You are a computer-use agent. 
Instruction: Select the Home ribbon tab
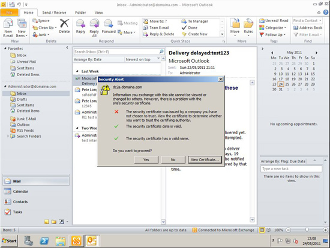[x=28, y=13]
